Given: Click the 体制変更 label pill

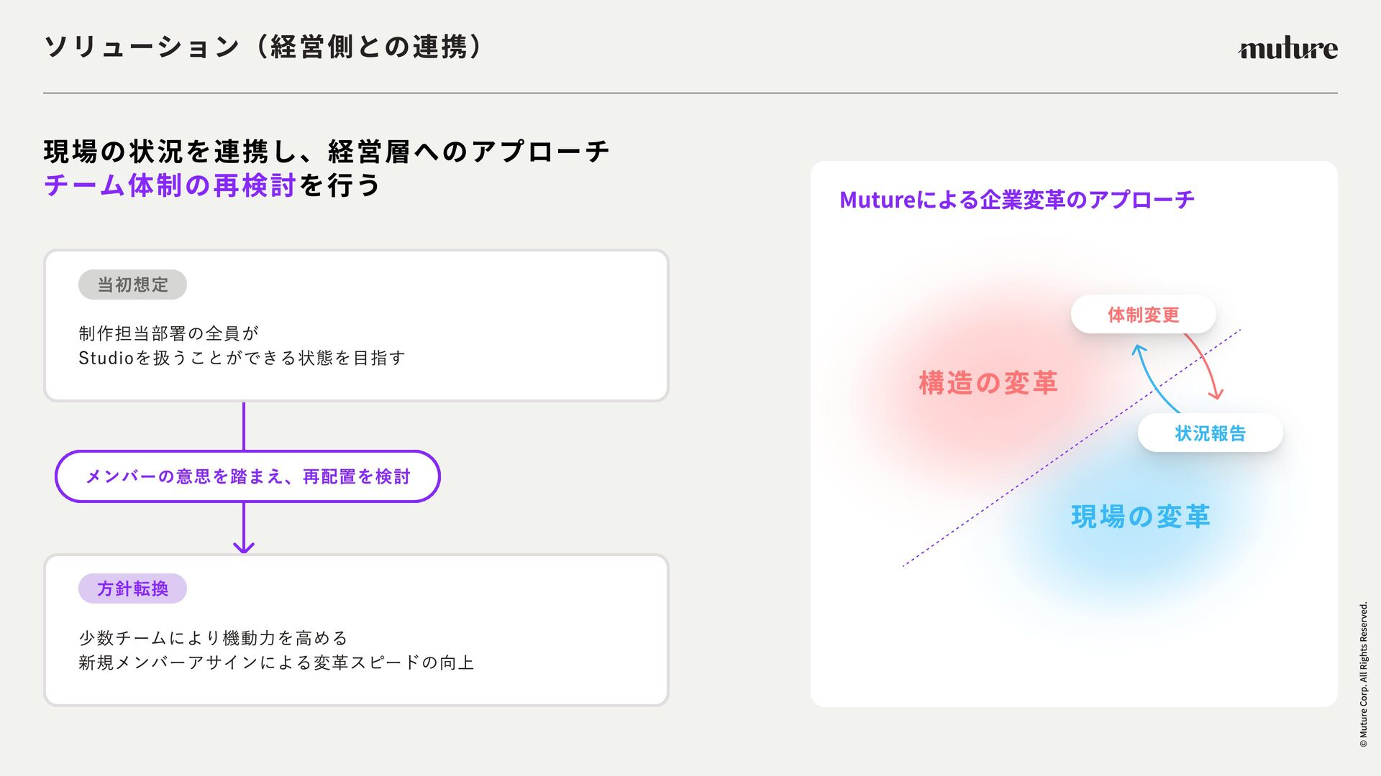Looking at the screenshot, I should (1143, 315).
